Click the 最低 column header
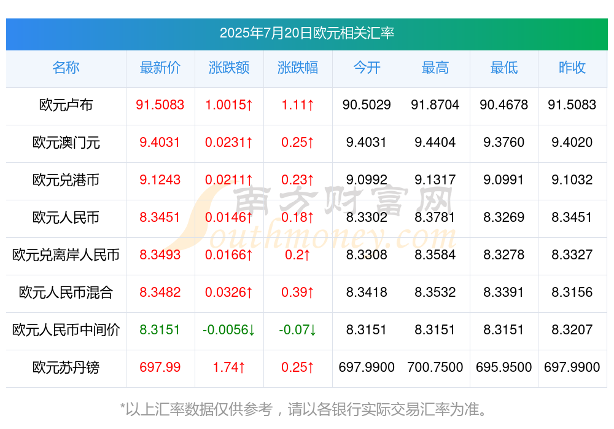The image size is (614, 429). [x=504, y=68]
